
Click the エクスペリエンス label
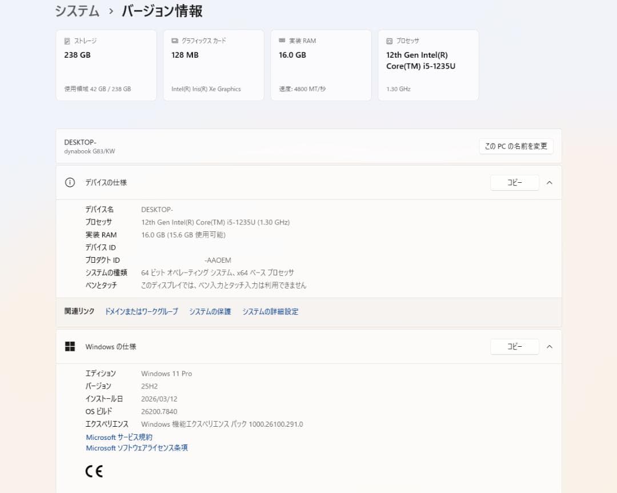[107, 424]
